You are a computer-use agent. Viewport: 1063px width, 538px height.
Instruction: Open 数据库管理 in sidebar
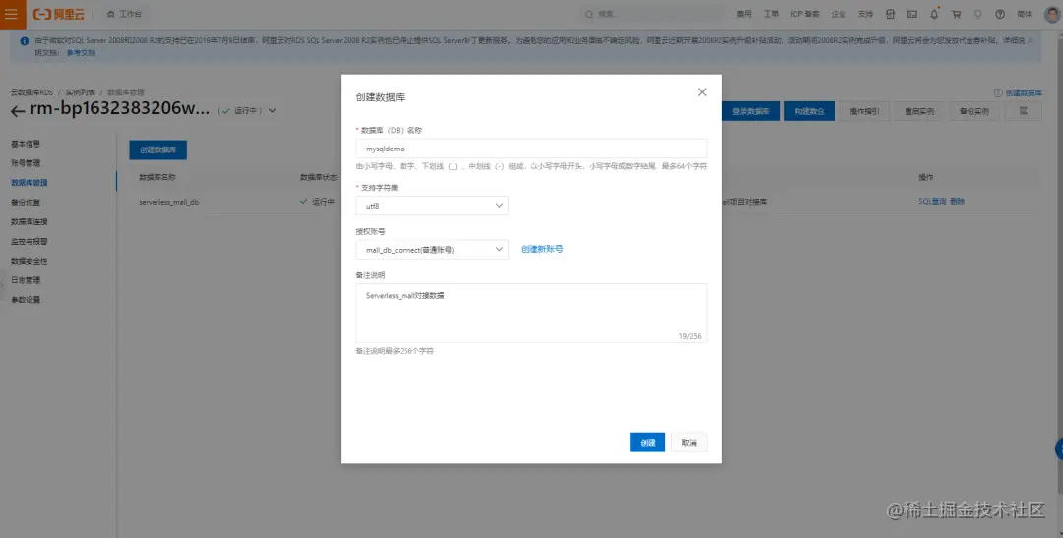(30, 183)
